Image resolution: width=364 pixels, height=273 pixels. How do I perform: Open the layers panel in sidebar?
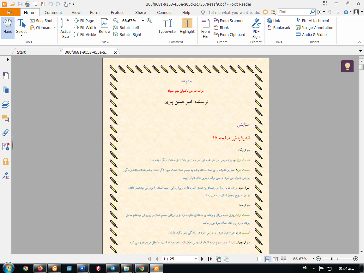5,104
